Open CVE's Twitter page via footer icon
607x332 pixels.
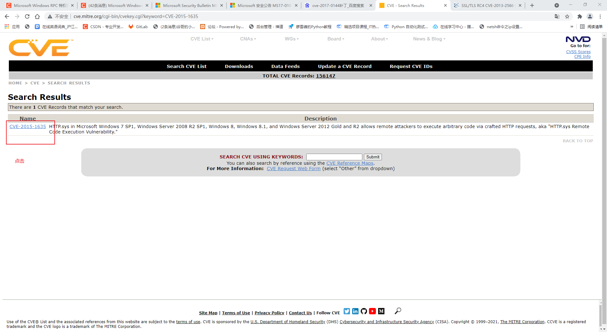tap(346, 311)
